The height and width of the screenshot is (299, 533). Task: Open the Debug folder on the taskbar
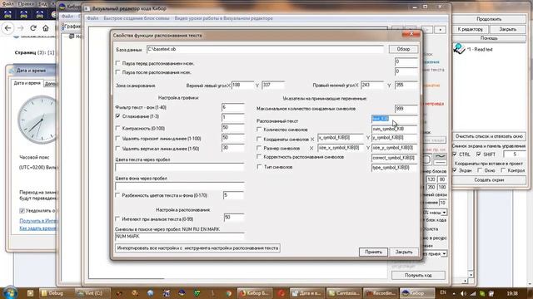click(56, 293)
